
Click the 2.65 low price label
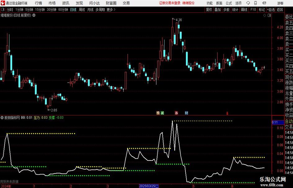tap(54, 110)
